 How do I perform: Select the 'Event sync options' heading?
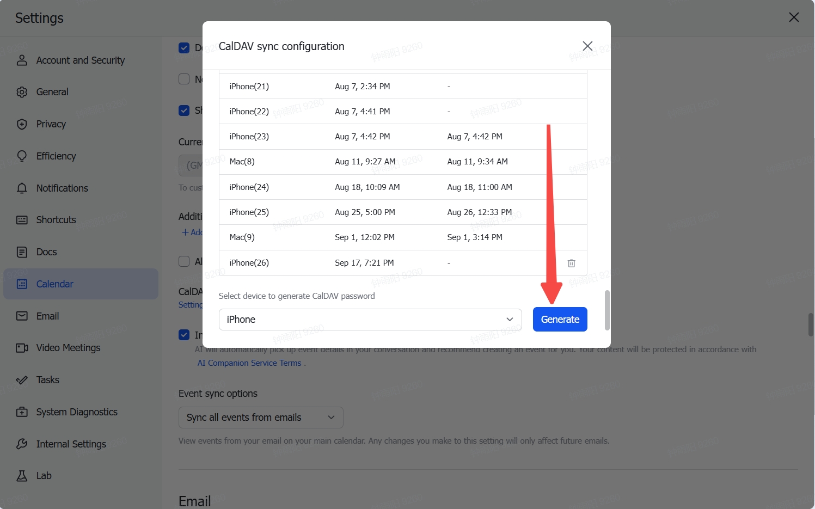pos(218,394)
